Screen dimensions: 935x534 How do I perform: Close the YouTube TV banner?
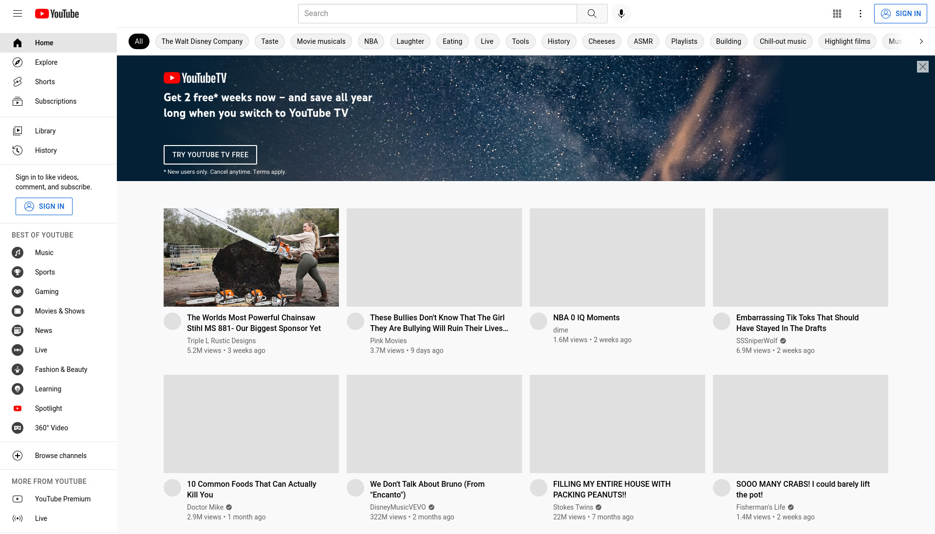[x=923, y=67]
